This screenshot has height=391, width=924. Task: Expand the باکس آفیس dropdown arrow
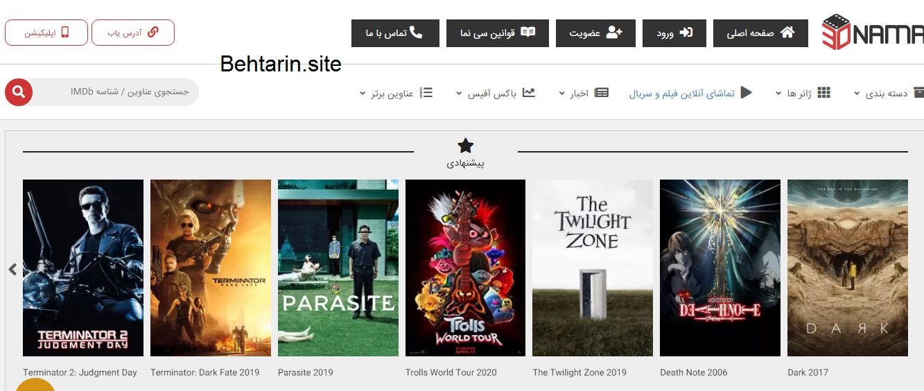459,94
